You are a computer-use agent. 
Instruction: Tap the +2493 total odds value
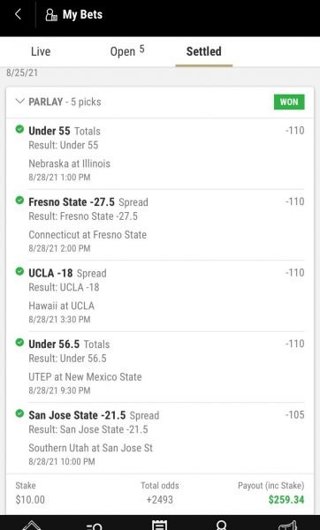pyautogui.click(x=160, y=500)
